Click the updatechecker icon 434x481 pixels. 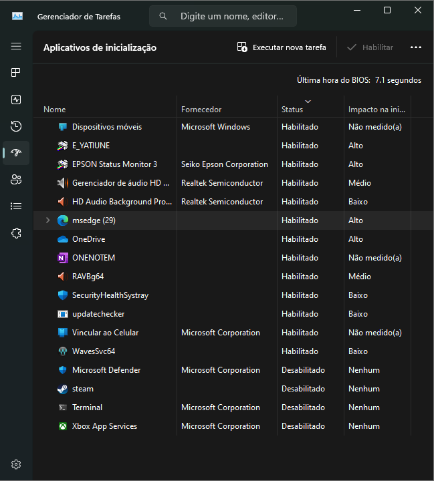click(x=63, y=314)
